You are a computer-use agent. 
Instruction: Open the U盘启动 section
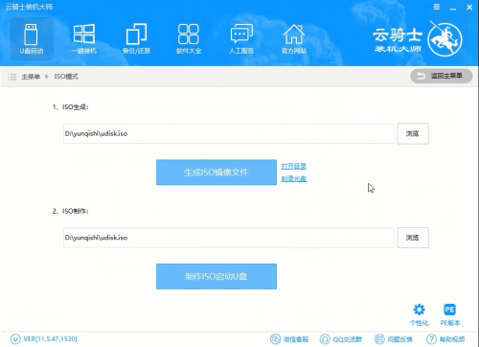32,38
